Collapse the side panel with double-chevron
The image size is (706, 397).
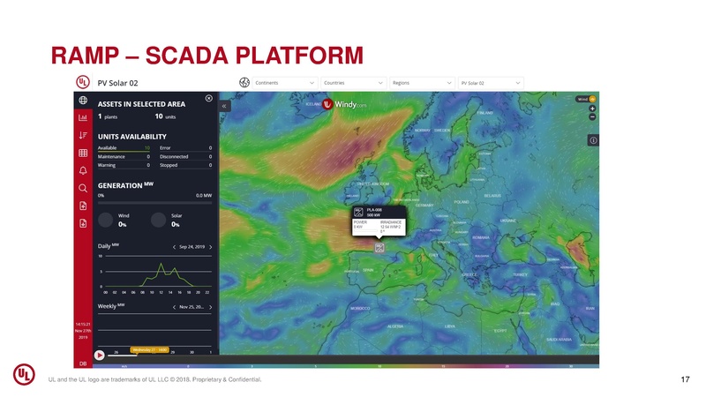[x=224, y=106]
